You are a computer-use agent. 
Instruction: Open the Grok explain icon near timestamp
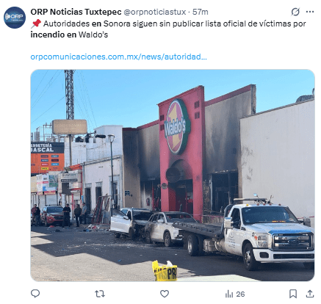pyautogui.click(x=295, y=12)
